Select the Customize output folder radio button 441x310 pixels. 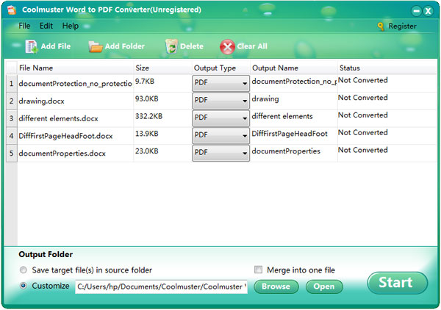[x=24, y=286]
